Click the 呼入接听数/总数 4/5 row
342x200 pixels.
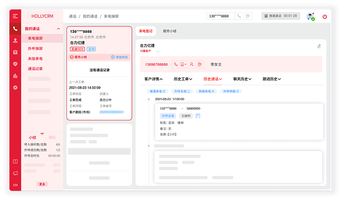tap(42, 144)
